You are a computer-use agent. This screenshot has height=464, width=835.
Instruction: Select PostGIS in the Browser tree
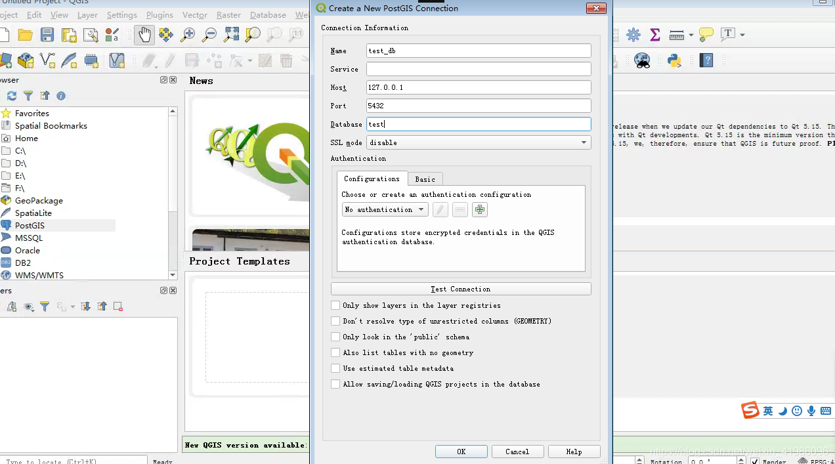click(x=30, y=225)
